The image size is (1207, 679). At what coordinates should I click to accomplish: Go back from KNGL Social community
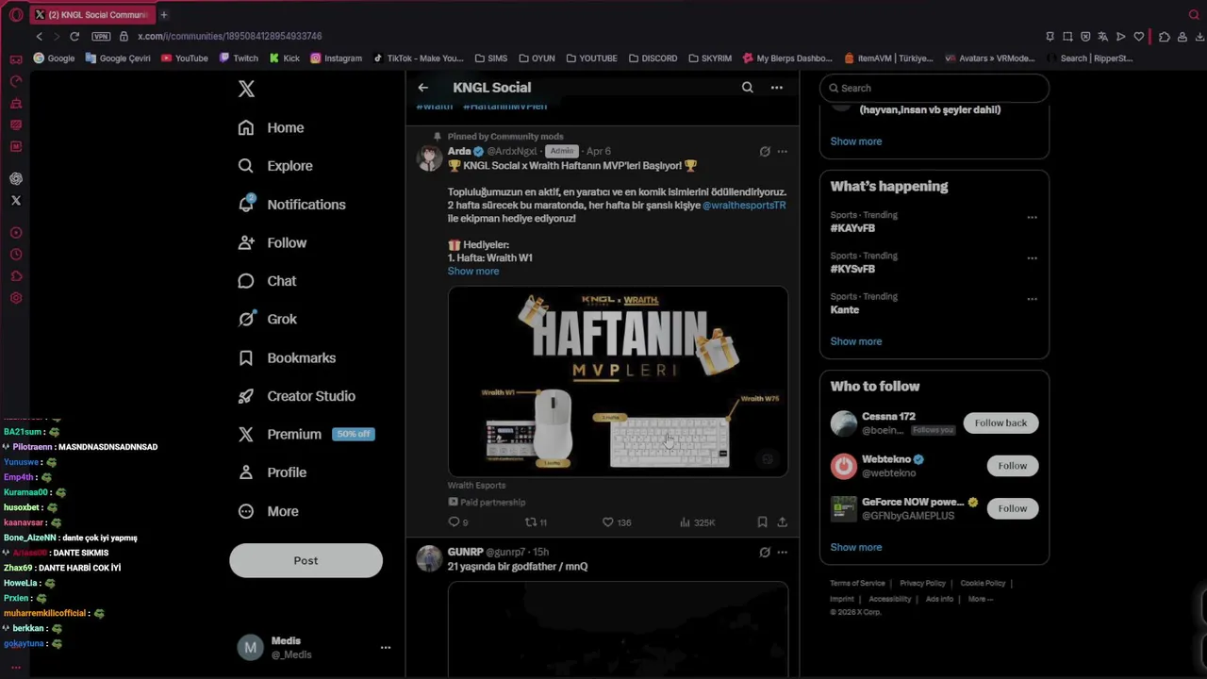pyautogui.click(x=422, y=88)
